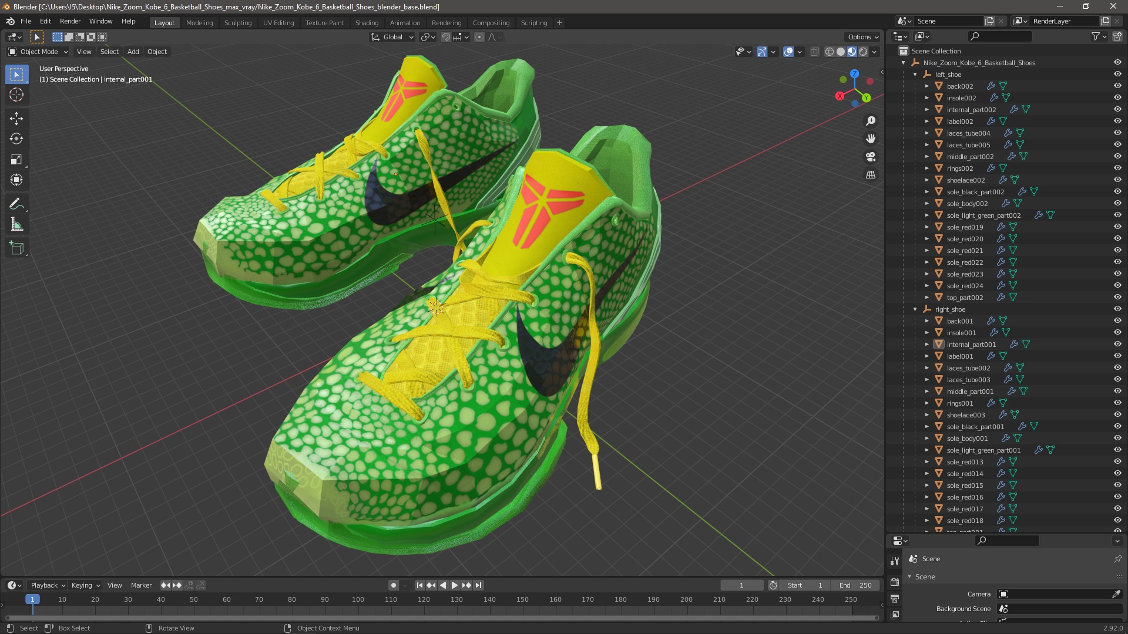Open Global transform orientation dropdown

click(392, 37)
